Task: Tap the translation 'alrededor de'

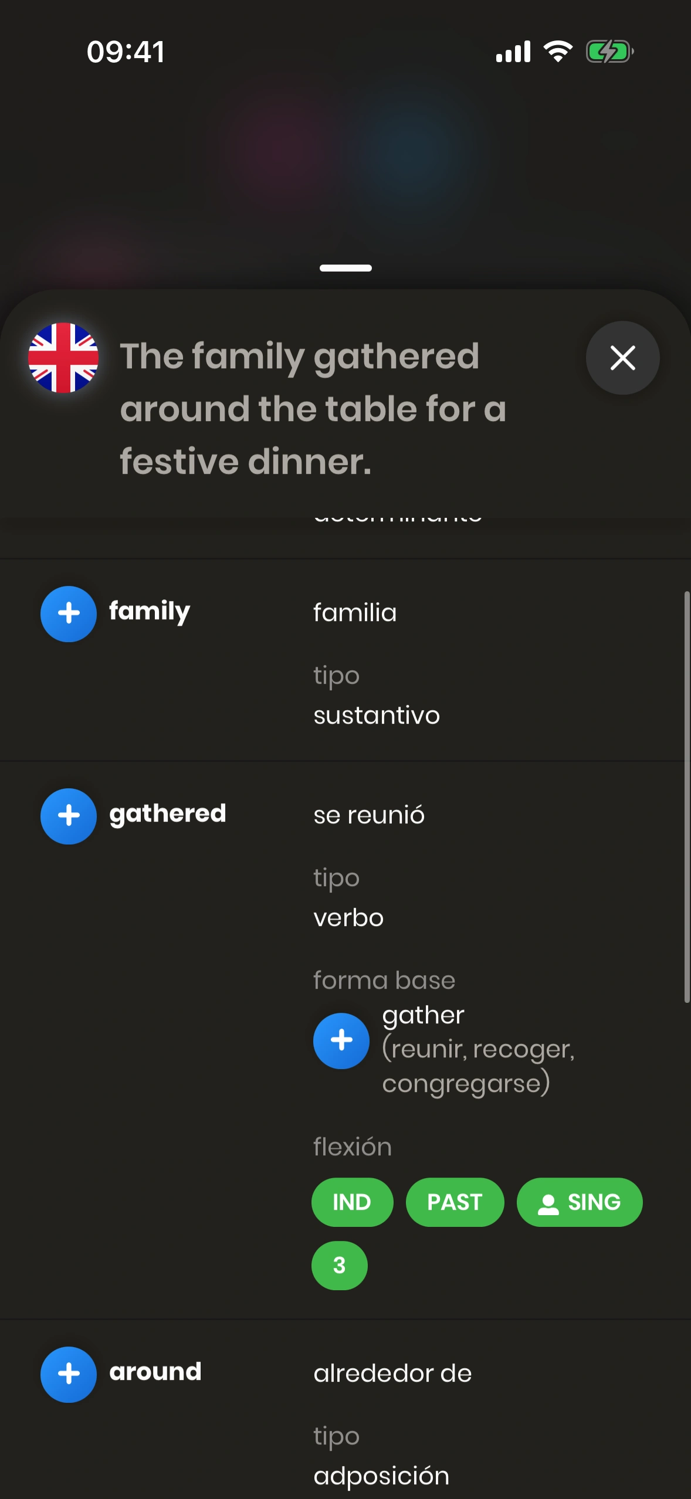Action: pos(392,1373)
